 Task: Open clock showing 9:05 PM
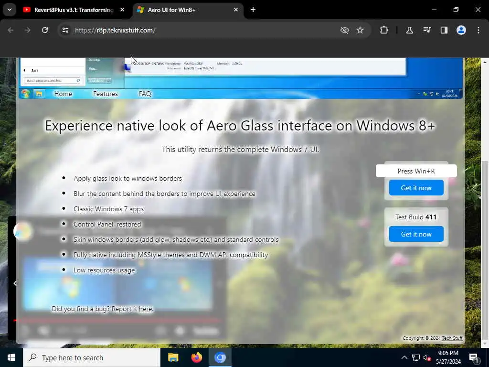[448, 357]
